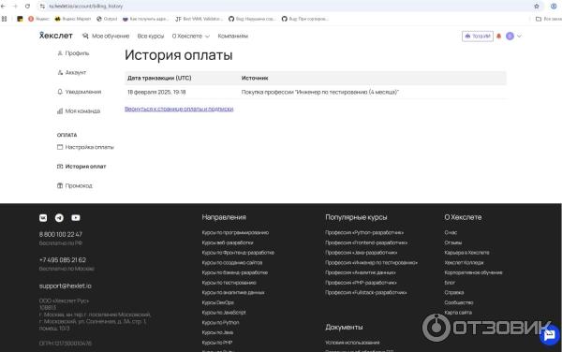Click the Покупка профессии Инженер по тестированию entry
This screenshot has width=562, height=352.
[320, 93]
